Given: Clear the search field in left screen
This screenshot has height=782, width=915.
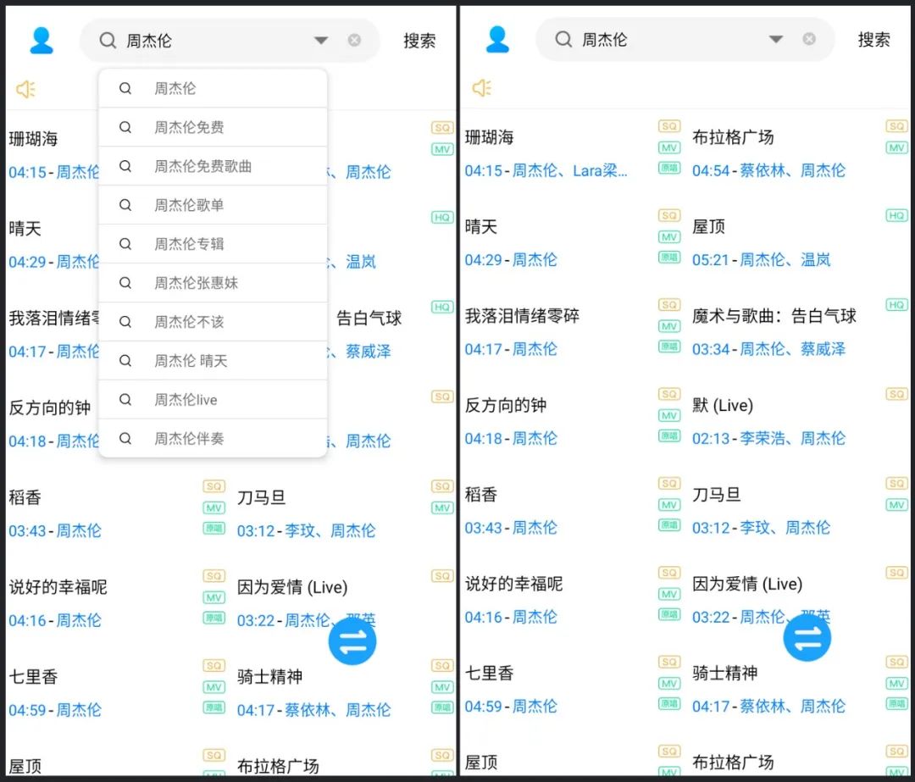Looking at the screenshot, I should click(354, 41).
